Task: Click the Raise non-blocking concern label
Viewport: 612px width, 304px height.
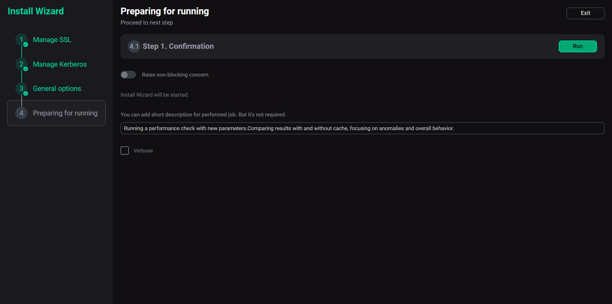Action: click(x=175, y=75)
